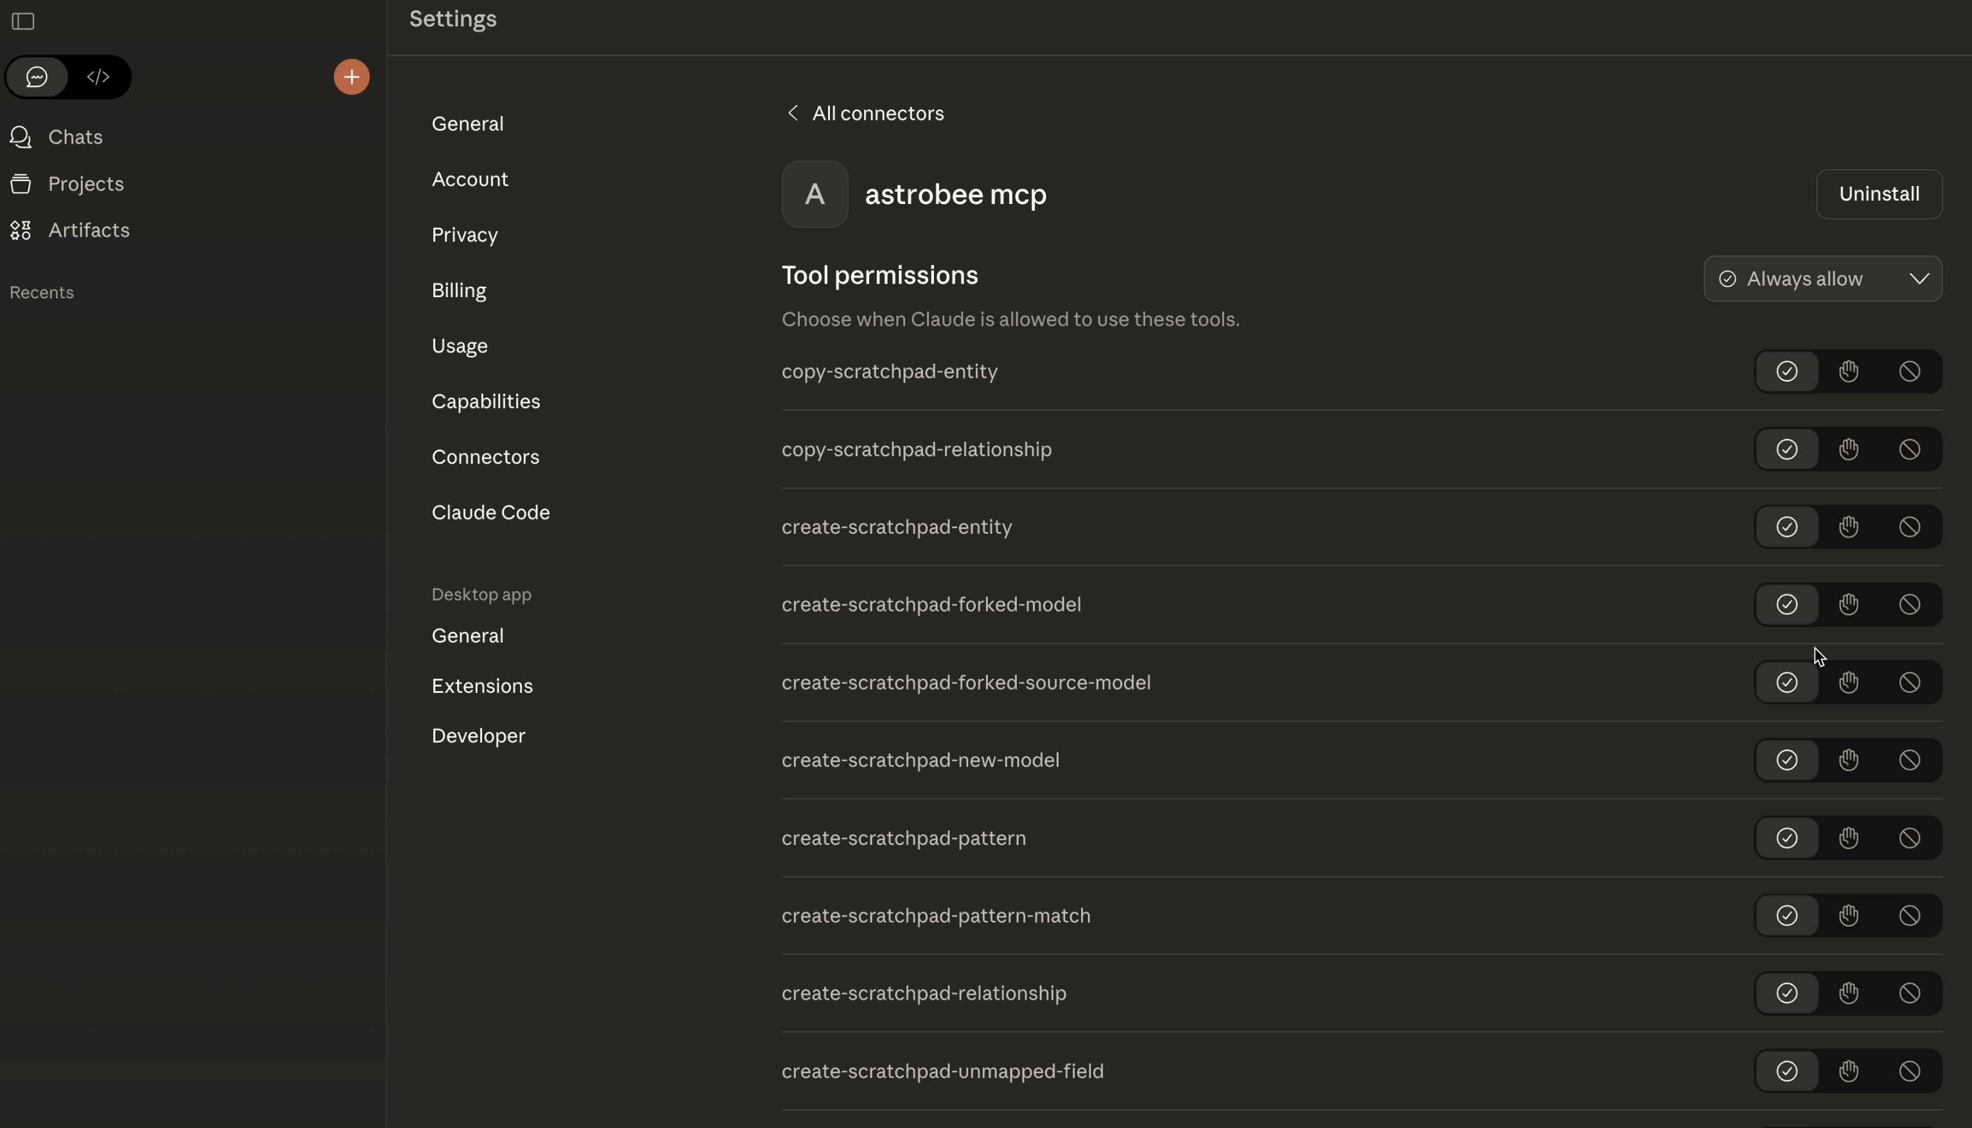Screen dimensions: 1972x1128
Task: Open the Privacy settings section
Action: pyautogui.click(x=464, y=235)
